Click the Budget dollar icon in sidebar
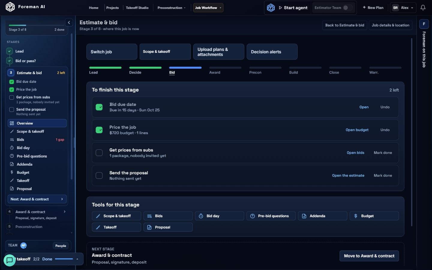432x270 pixels. click(x=12, y=172)
